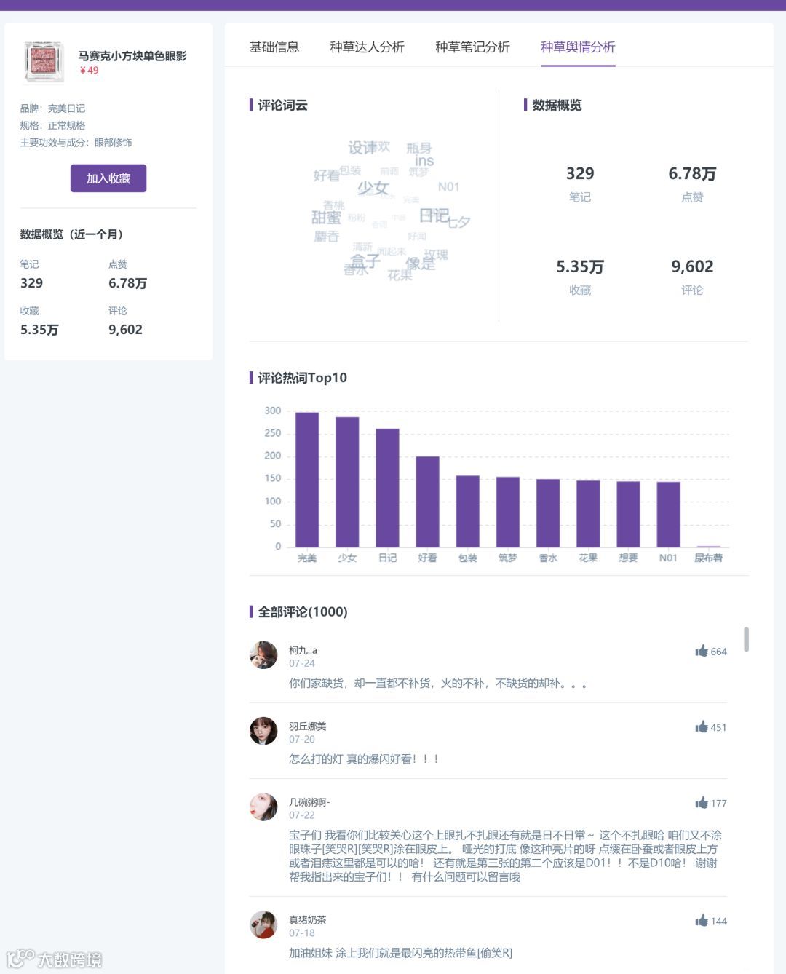The width and height of the screenshot is (786, 974).
Task: Click 盒子 in the word cloud
Action: click(365, 261)
